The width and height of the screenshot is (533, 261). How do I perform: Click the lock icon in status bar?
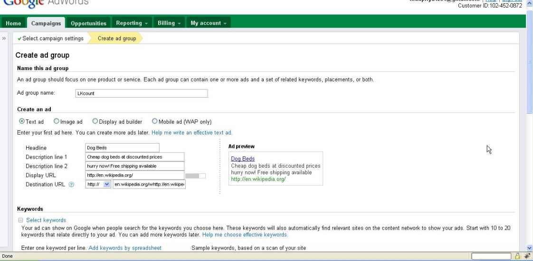click(x=518, y=256)
